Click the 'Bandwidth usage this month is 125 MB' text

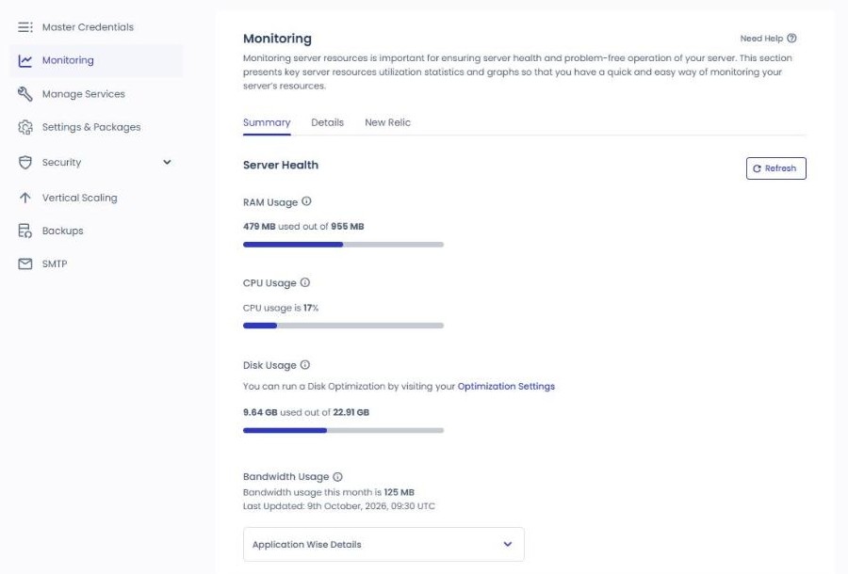click(329, 492)
